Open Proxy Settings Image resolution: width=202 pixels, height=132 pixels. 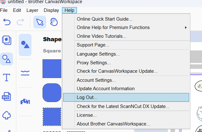[x=126, y=63]
